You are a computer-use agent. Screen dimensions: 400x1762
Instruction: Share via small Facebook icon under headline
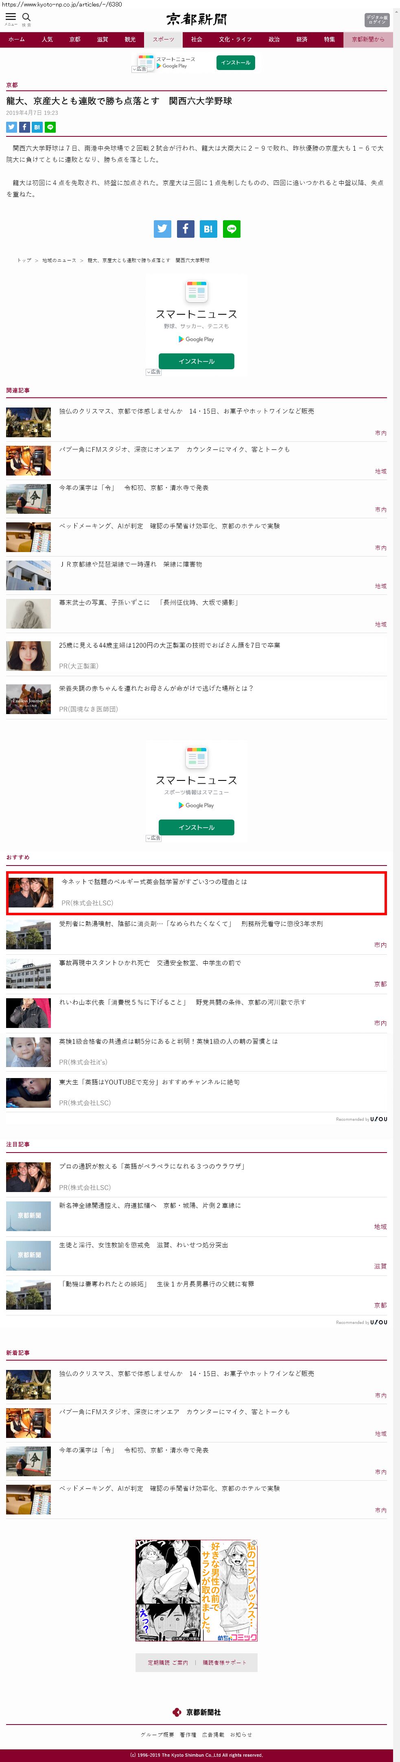[x=24, y=127]
